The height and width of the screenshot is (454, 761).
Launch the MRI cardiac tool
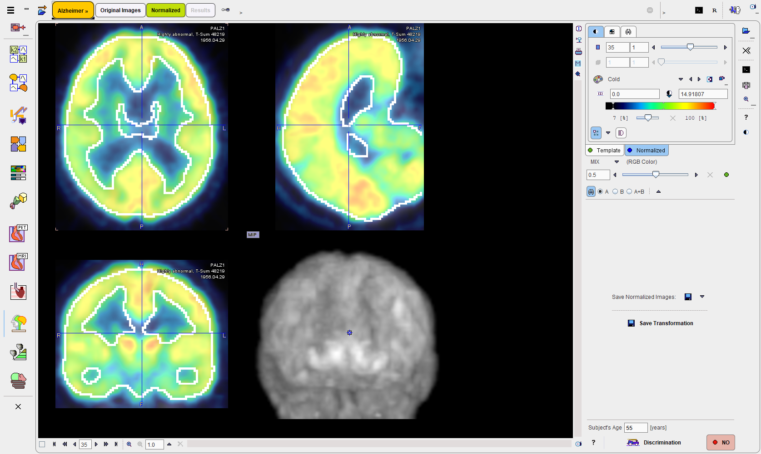pyautogui.click(x=18, y=262)
